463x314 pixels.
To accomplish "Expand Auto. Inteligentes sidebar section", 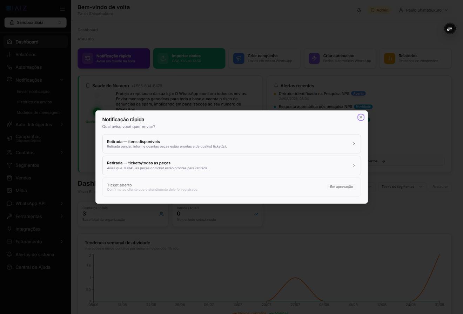I will pyautogui.click(x=35, y=124).
